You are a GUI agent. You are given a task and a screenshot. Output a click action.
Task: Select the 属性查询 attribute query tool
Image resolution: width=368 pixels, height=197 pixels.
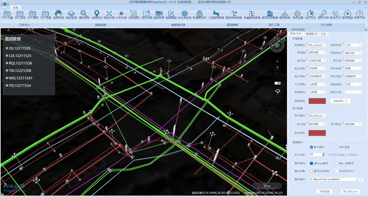[84, 15]
